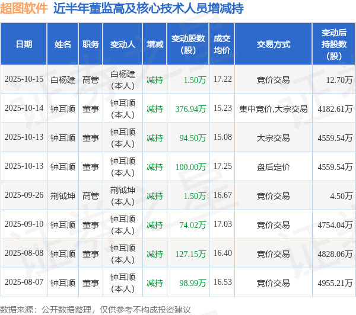356x315 pixels.
Task: Click name 白杨建 in 姓名 column
Action: [x=63, y=80]
